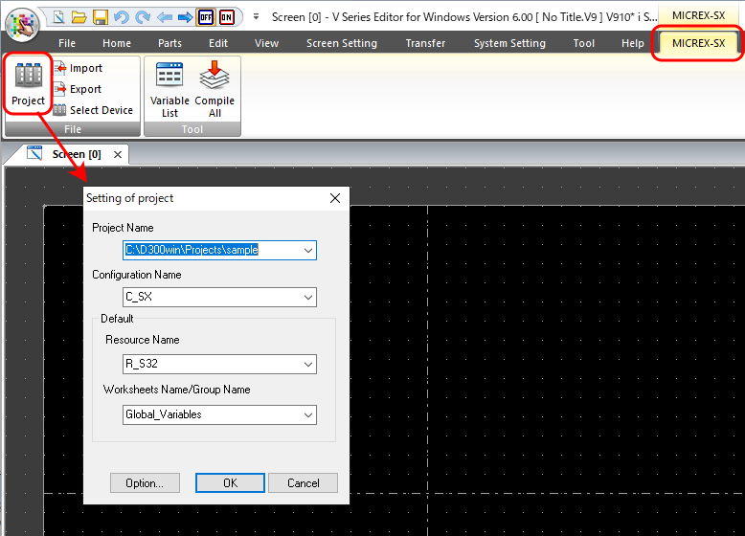Click the Save floppy disk icon

(x=101, y=17)
